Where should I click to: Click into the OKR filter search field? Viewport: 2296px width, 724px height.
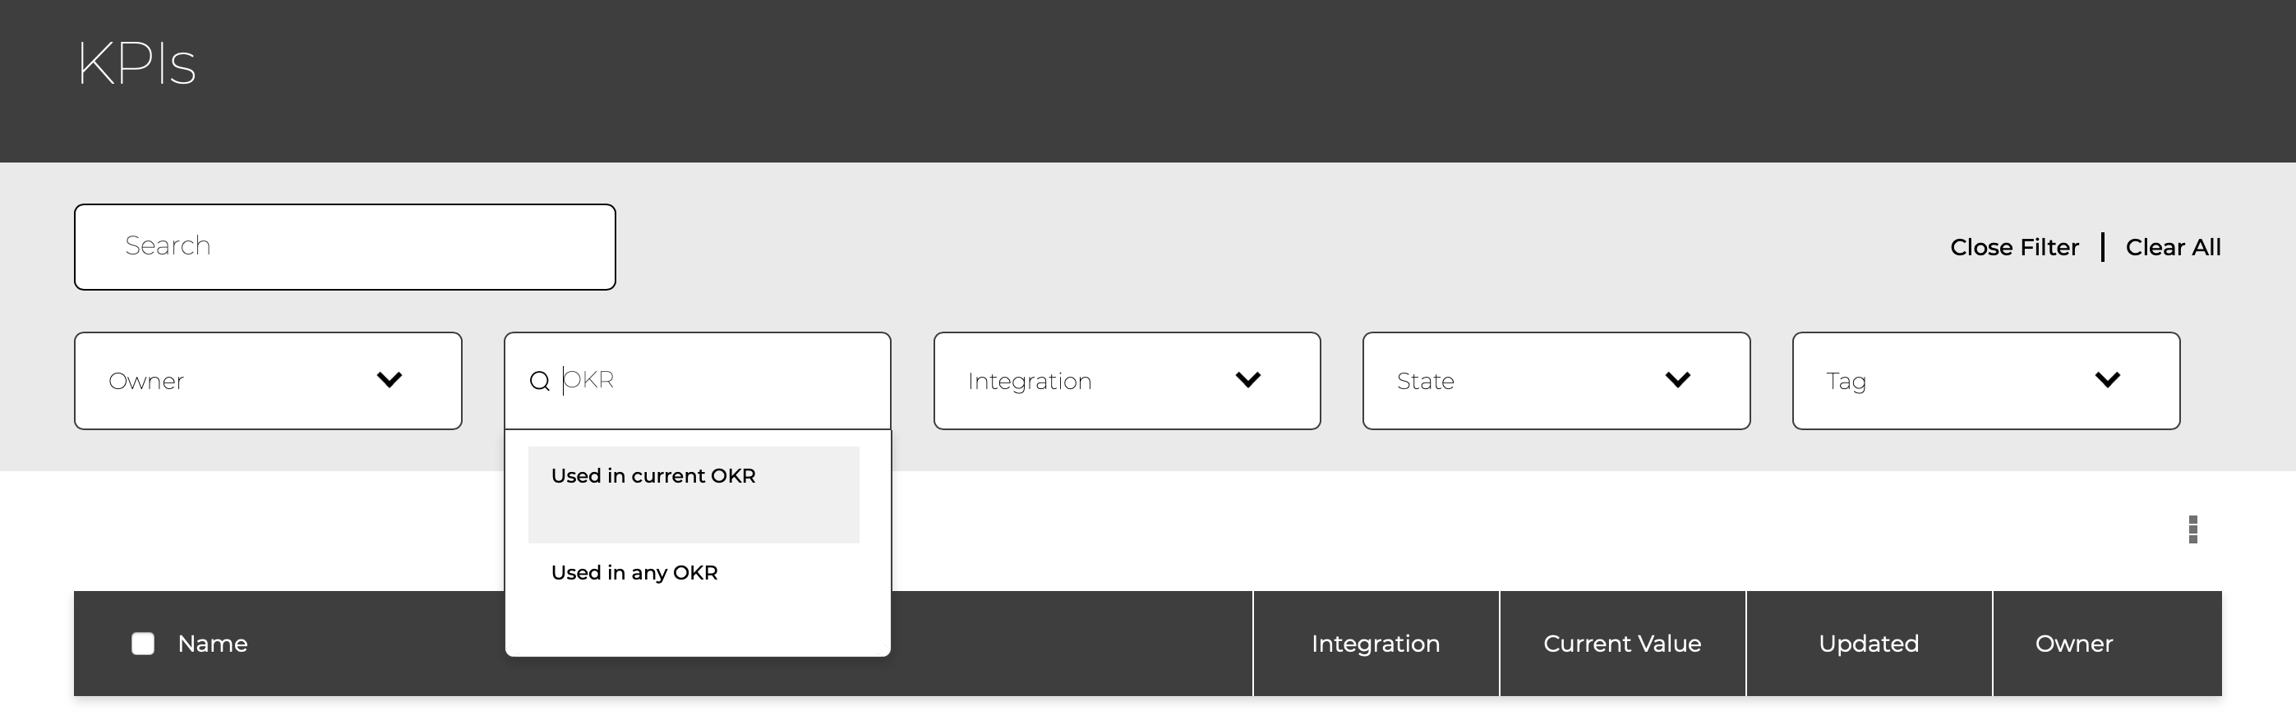[697, 381]
